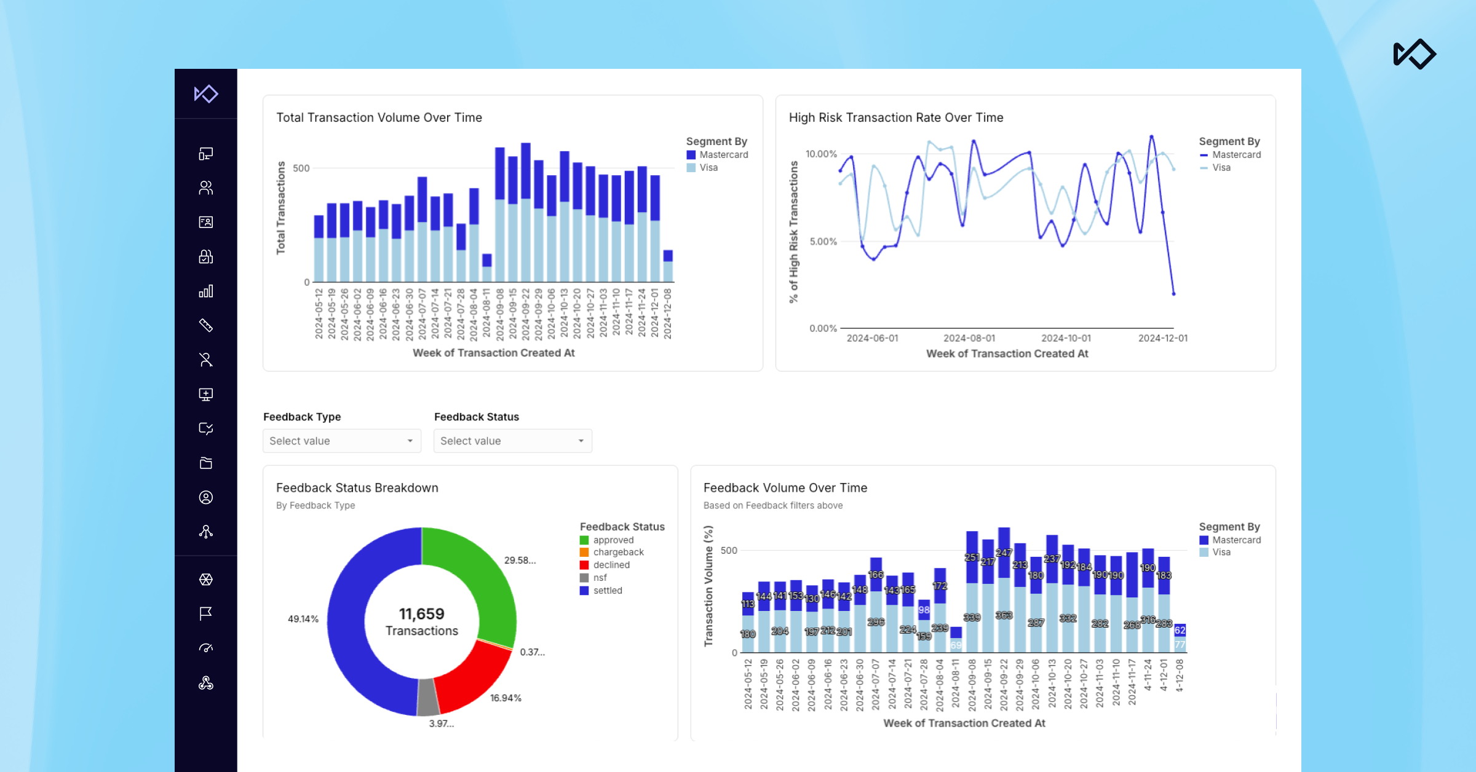Click the Feedback Volume Over Time title
The width and height of the screenshot is (1476, 772).
[x=785, y=488]
